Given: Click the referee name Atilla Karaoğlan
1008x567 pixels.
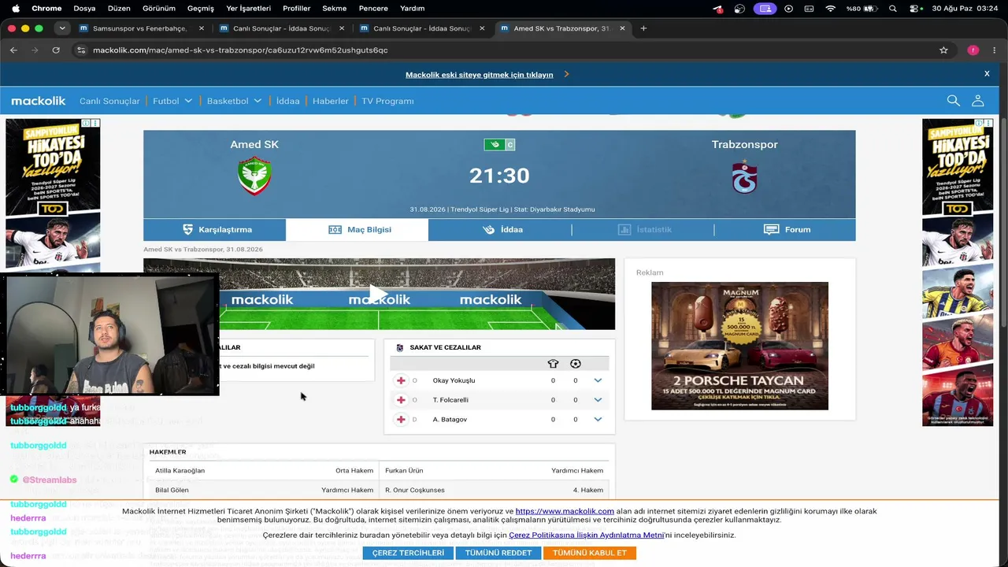Looking at the screenshot, I should point(180,471).
